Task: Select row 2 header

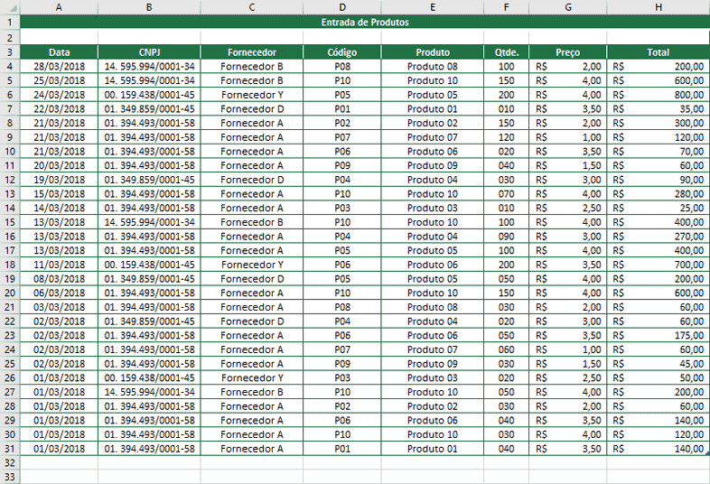Action: pyautogui.click(x=10, y=38)
